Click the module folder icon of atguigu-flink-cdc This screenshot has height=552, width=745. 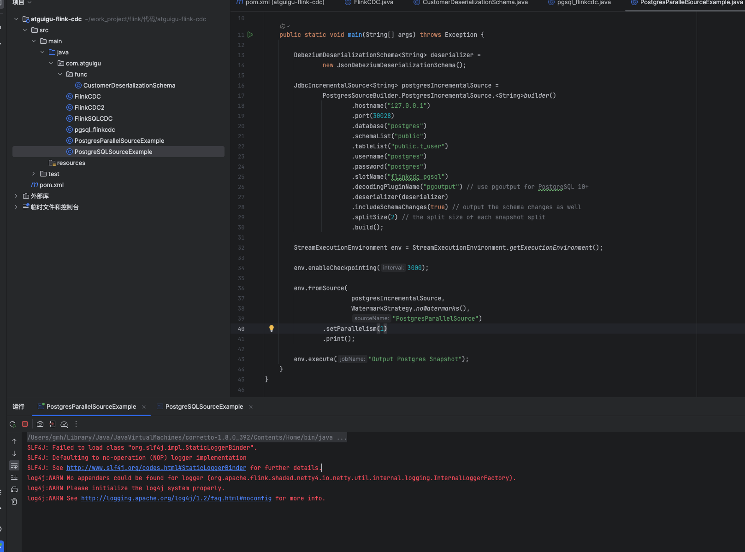pyautogui.click(x=26, y=19)
